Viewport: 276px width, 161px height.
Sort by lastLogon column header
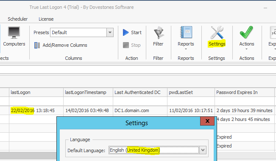[36, 92]
